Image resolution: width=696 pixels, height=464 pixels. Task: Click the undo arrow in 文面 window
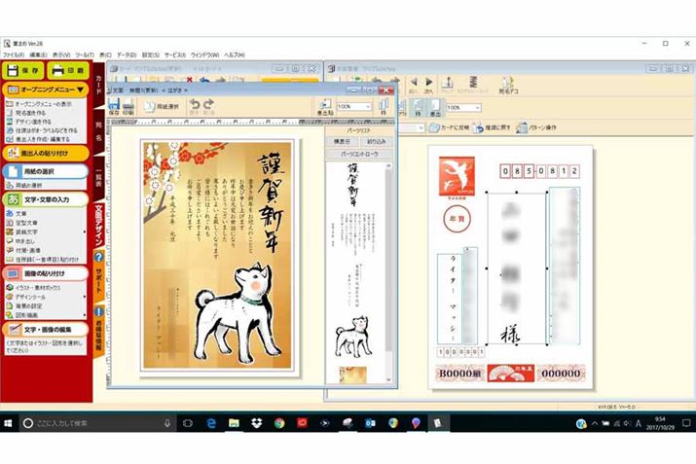coord(195,106)
